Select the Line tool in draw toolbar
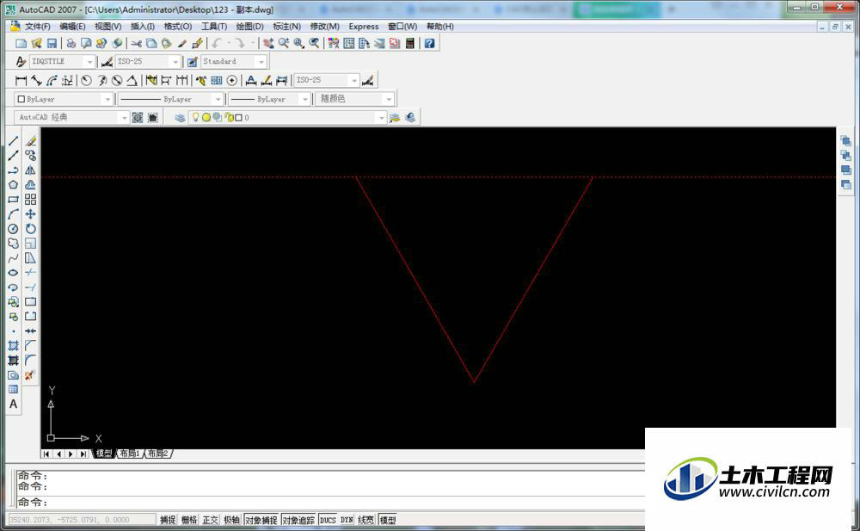Viewport: 860px width, 531px height. (13, 141)
